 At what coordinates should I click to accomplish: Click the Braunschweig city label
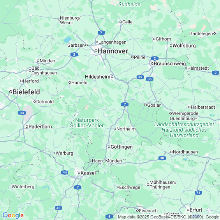coord(170,63)
